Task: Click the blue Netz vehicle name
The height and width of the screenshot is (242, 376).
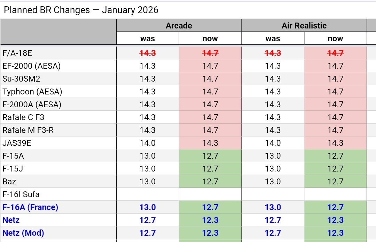Action: click(11, 220)
